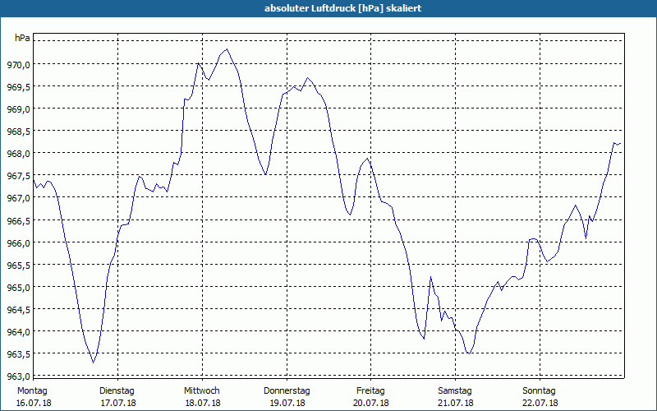Select the 964,5 axis value
The height and width of the screenshot is (411, 657).
coord(18,310)
